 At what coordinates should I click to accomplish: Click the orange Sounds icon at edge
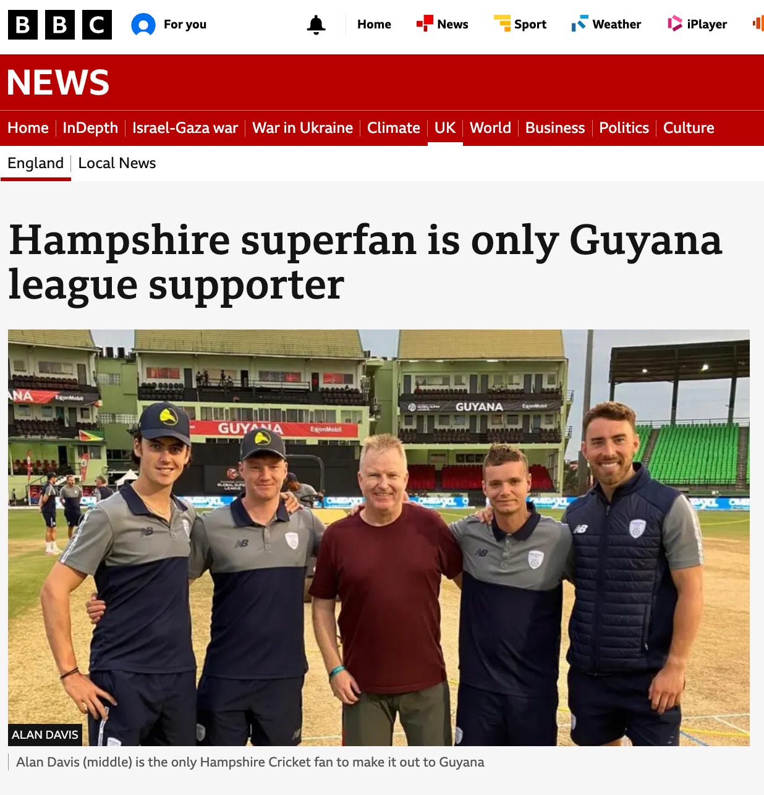758,24
